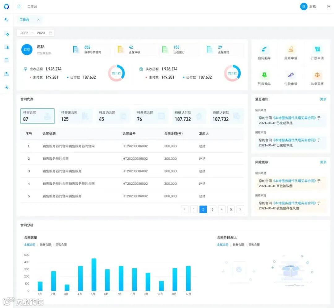Image resolution: width=334 pixels, height=308 pixels.
Task: Open the user avatar 括 in header
Action: 304,6
